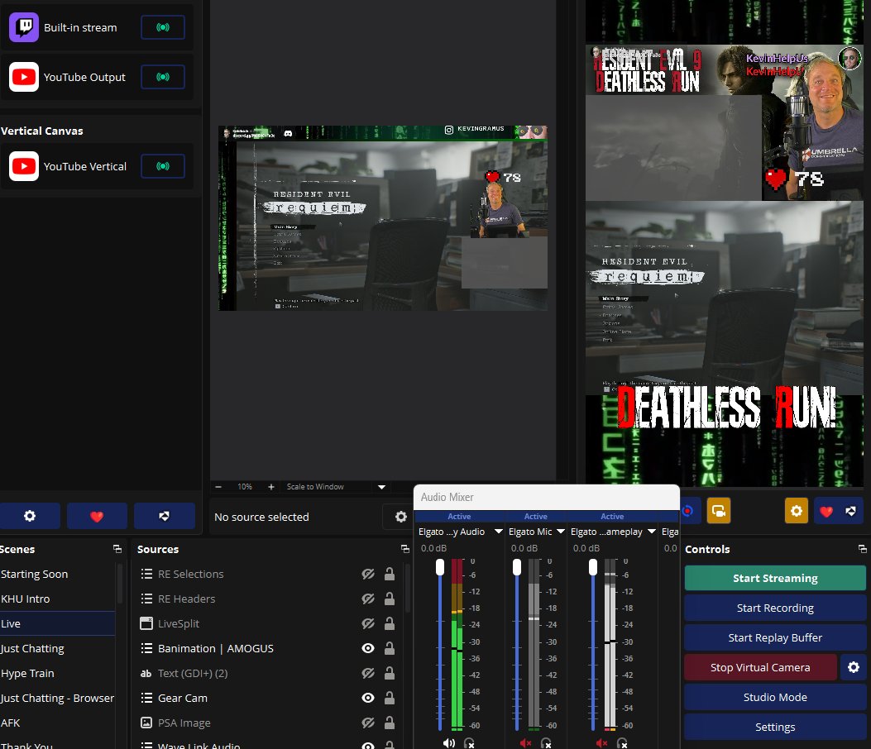Zoom in the preview with the plus icon
Image resolution: width=871 pixels, height=749 pixels.
(271, 487)
